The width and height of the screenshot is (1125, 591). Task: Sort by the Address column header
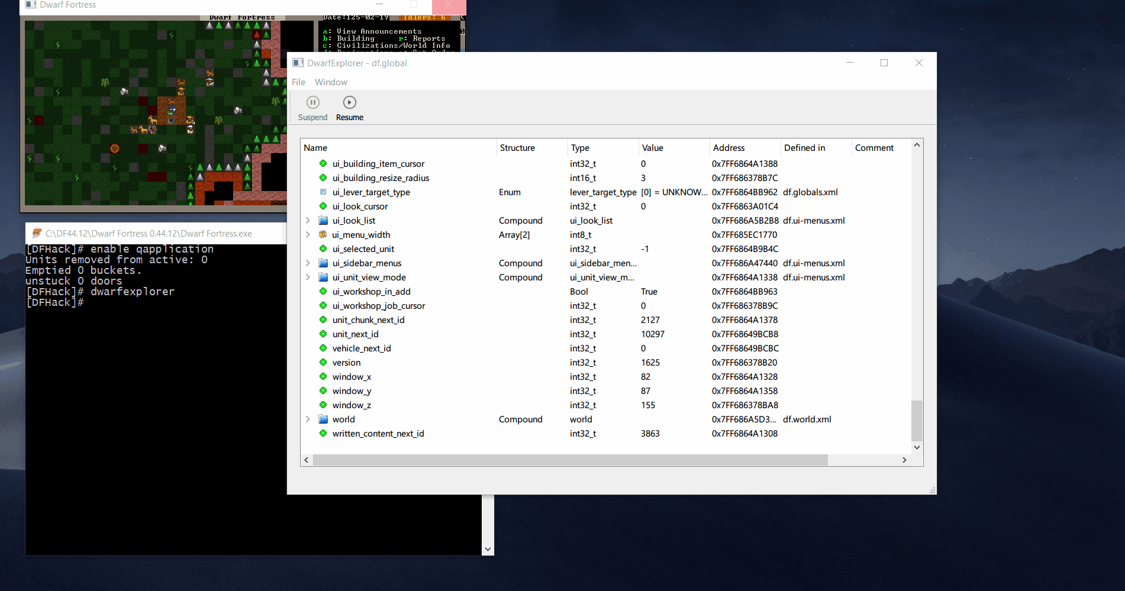(745, 148)
